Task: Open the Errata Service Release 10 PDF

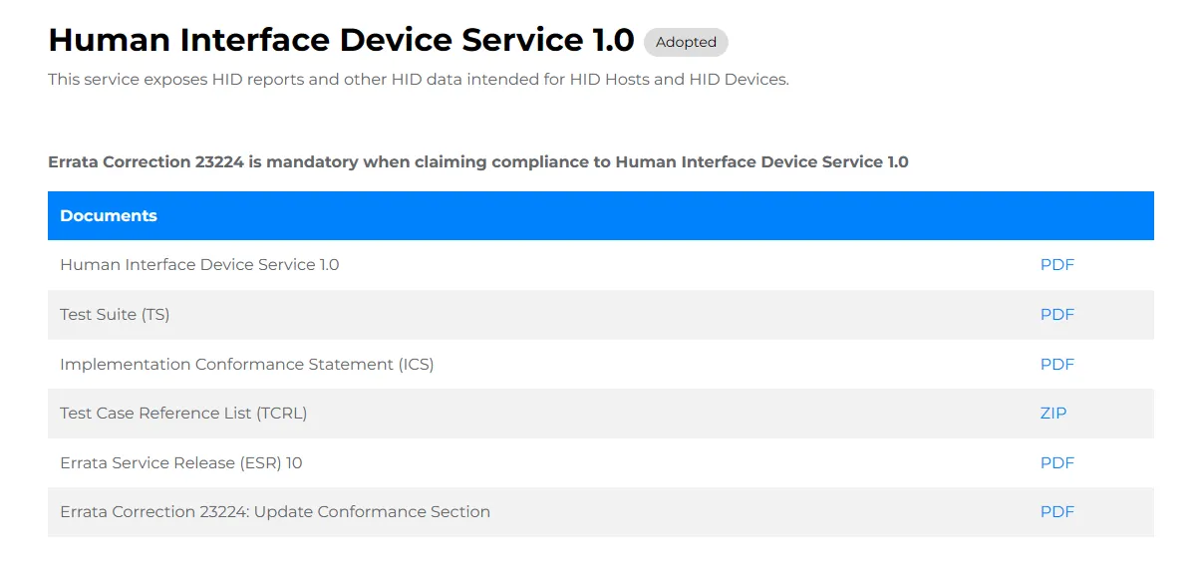Action: pos(1056,463)
